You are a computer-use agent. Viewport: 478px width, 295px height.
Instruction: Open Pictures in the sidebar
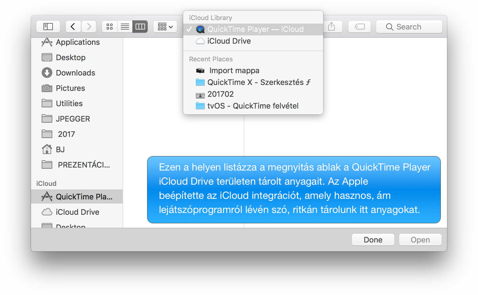coord(77,88)
